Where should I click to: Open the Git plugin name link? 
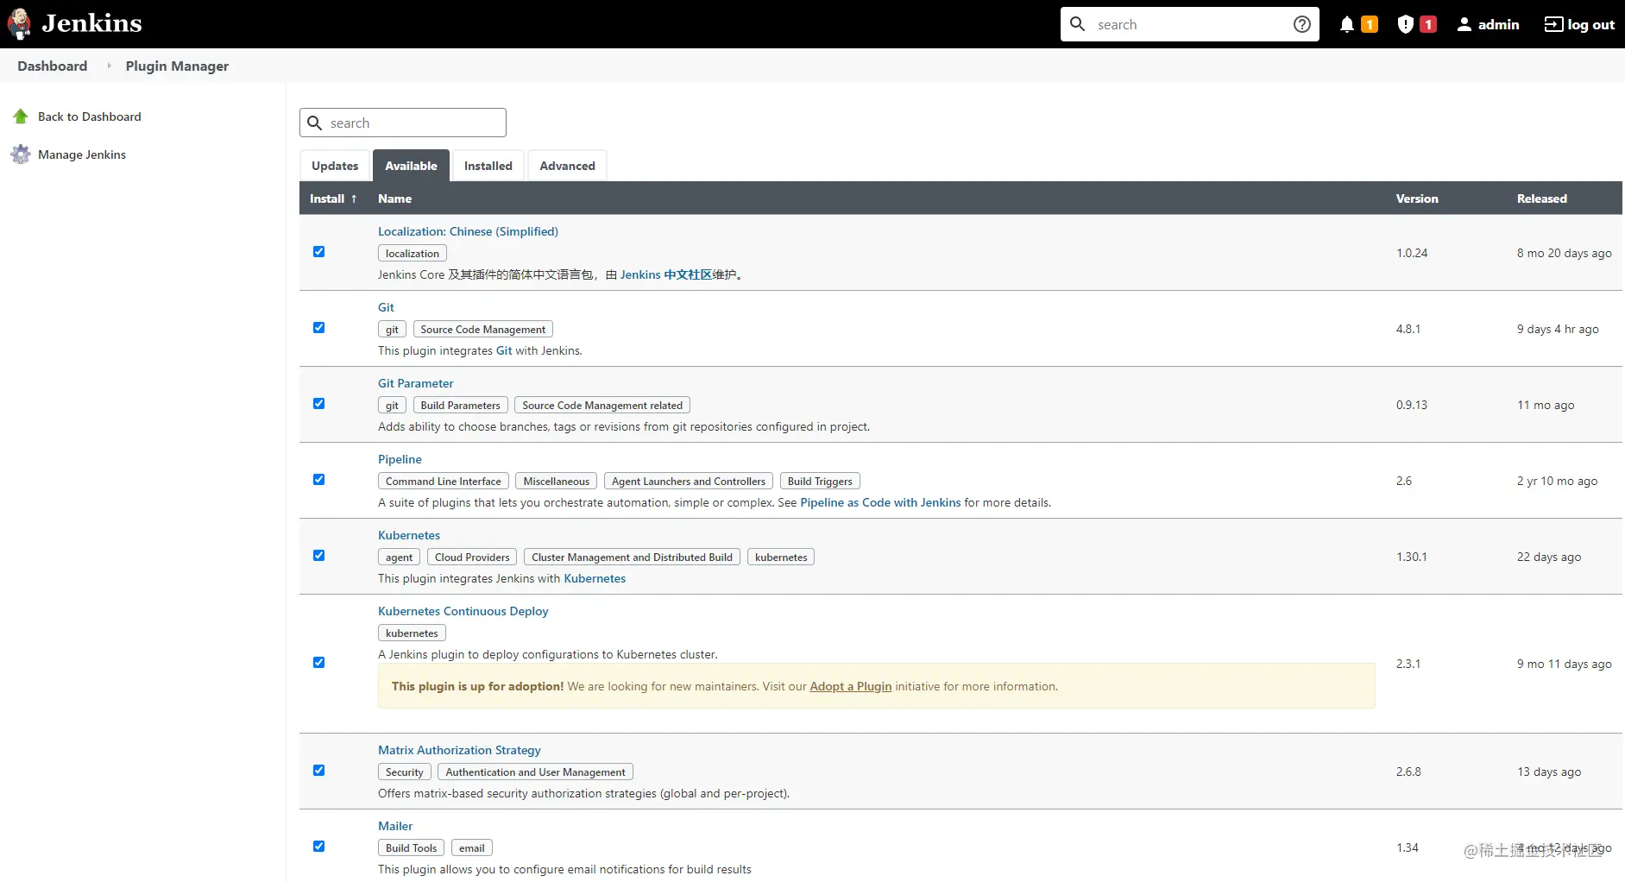coord(386,307)
